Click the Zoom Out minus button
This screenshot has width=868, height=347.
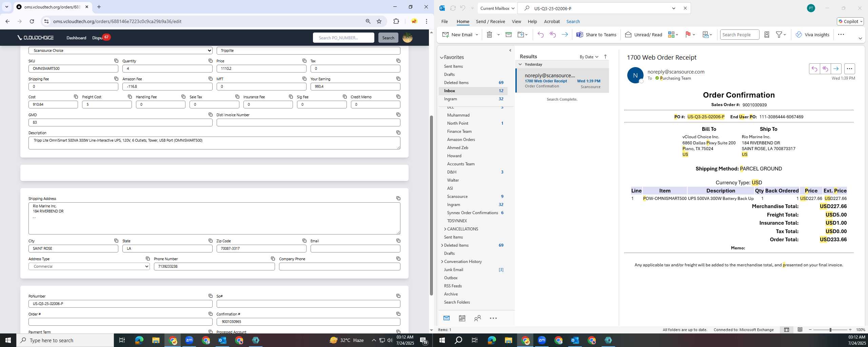[810, 330]
